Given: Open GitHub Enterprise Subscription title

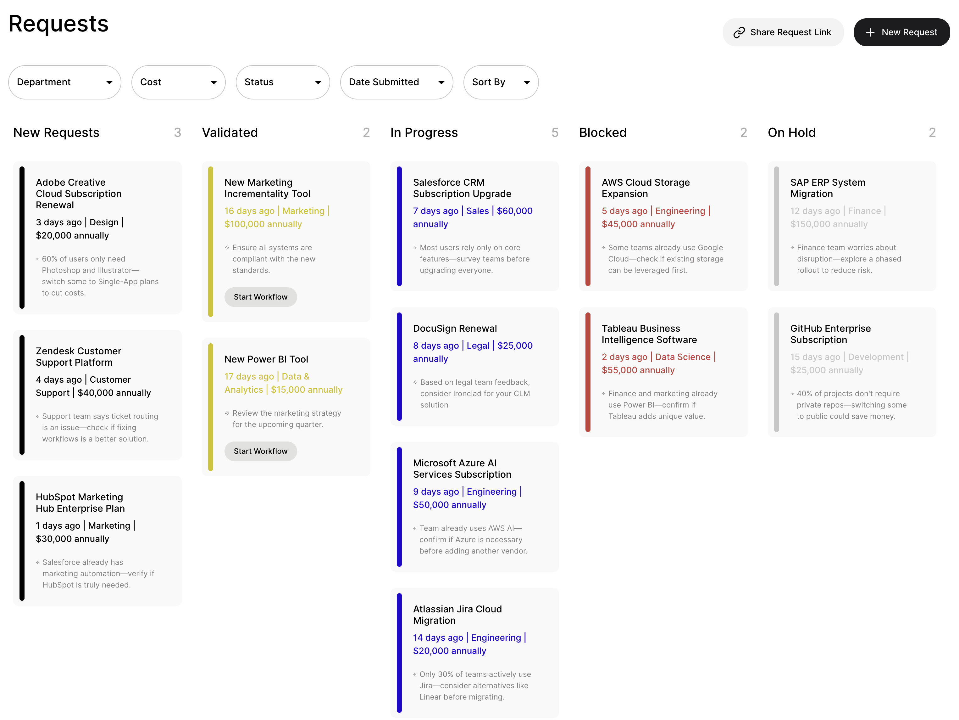Looking at the screenshot, I should (x=830, y=334).
